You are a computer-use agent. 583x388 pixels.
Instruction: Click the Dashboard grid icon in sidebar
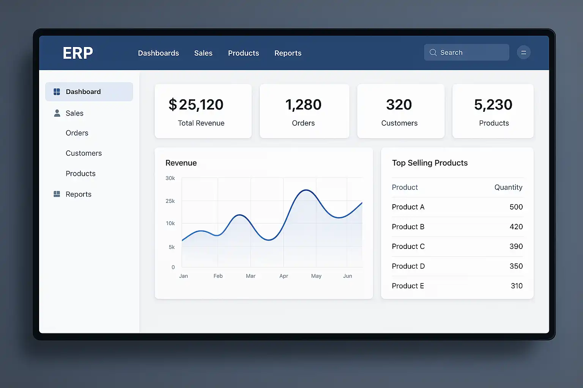[x=57, y=92]
